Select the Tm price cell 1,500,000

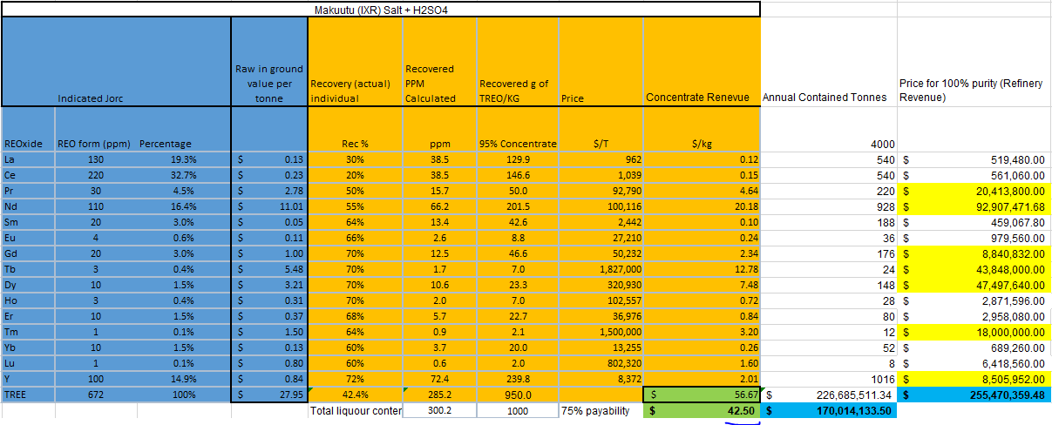[601, 333]
